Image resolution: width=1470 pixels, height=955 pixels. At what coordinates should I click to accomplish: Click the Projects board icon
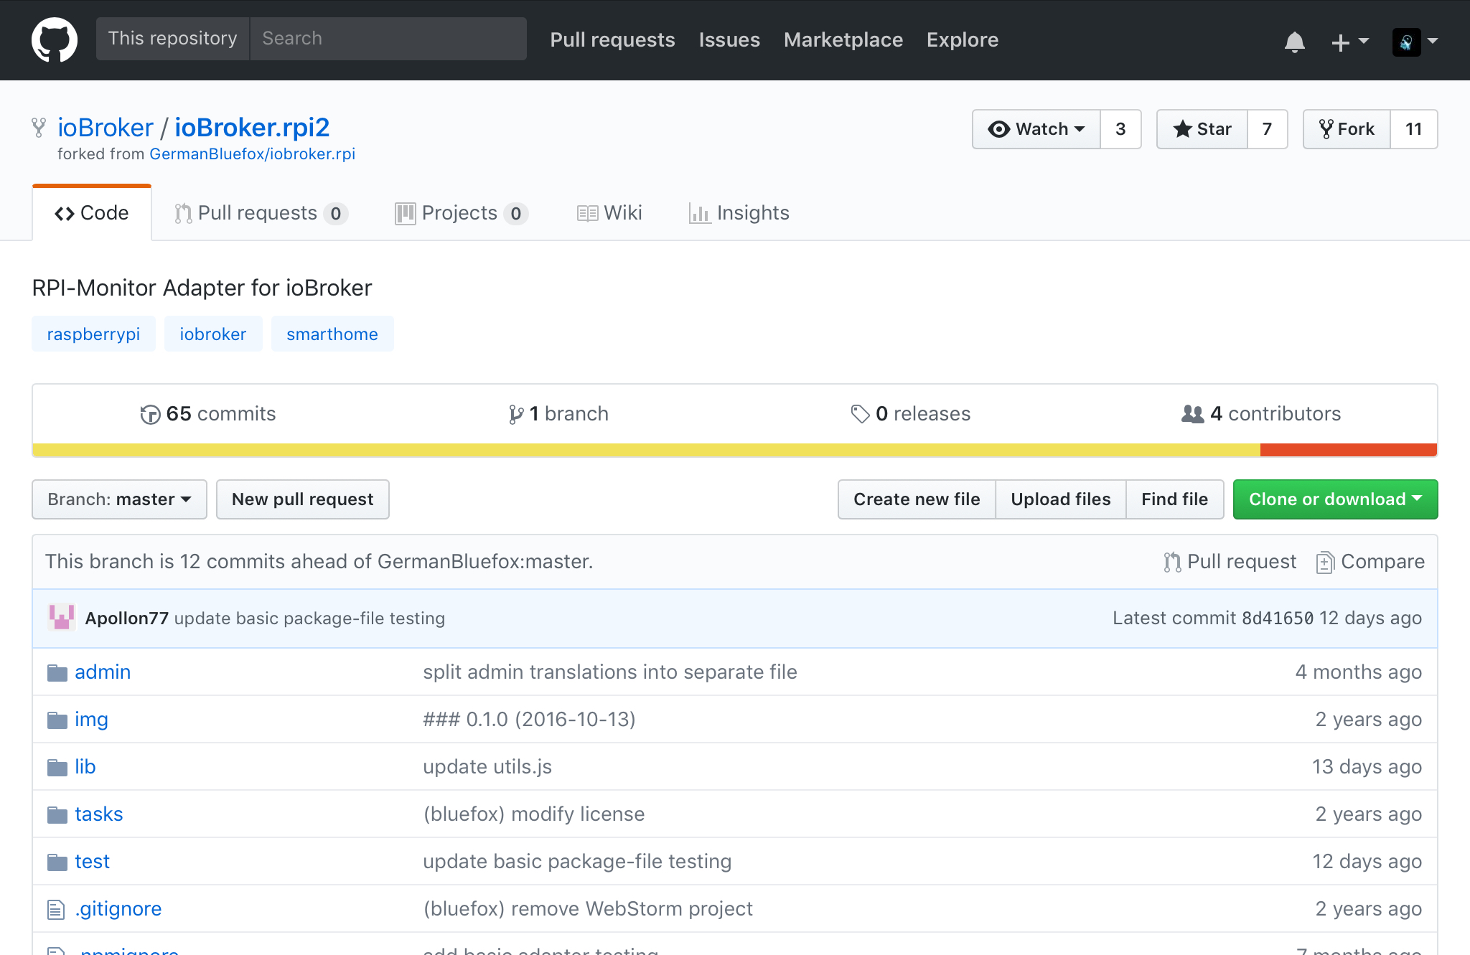tap(405, 213)
